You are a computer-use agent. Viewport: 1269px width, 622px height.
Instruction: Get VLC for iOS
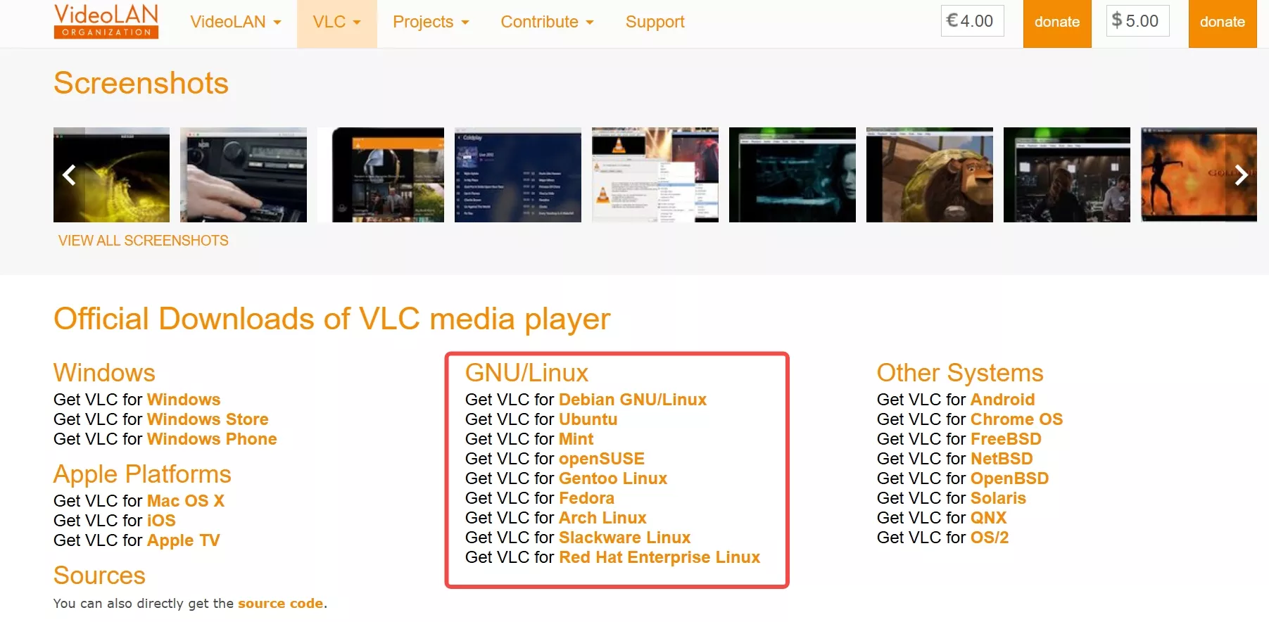pos(161,521)
